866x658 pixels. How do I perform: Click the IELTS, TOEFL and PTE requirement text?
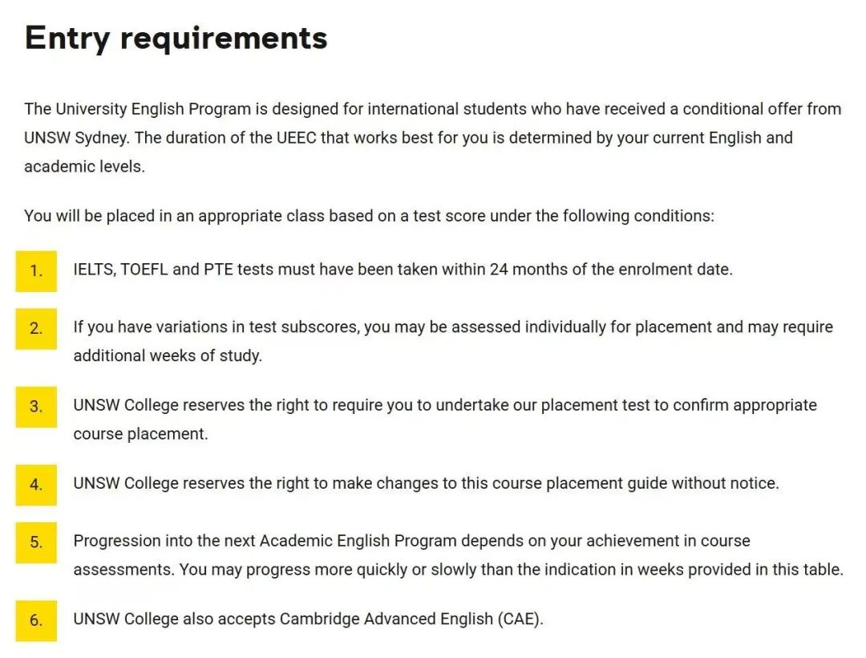coord(403,270)
